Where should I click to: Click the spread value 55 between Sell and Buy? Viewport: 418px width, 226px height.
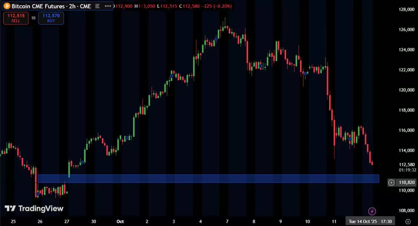click(33, 18)
